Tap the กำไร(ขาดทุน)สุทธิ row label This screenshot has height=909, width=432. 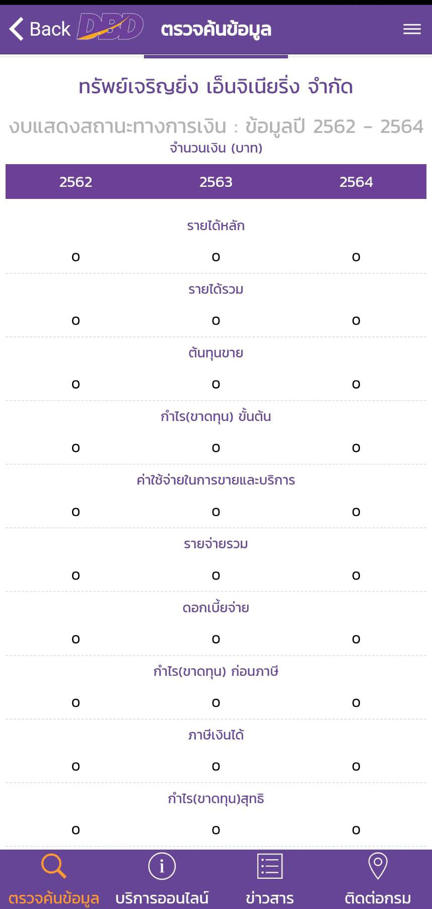(216, 799)
